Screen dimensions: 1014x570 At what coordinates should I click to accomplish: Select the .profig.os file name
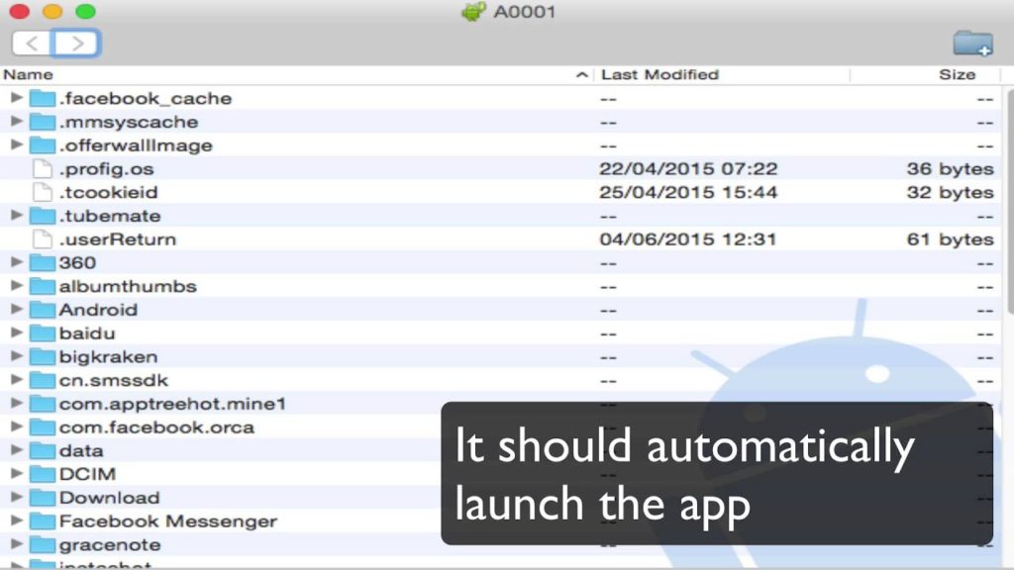coord(107,169)
